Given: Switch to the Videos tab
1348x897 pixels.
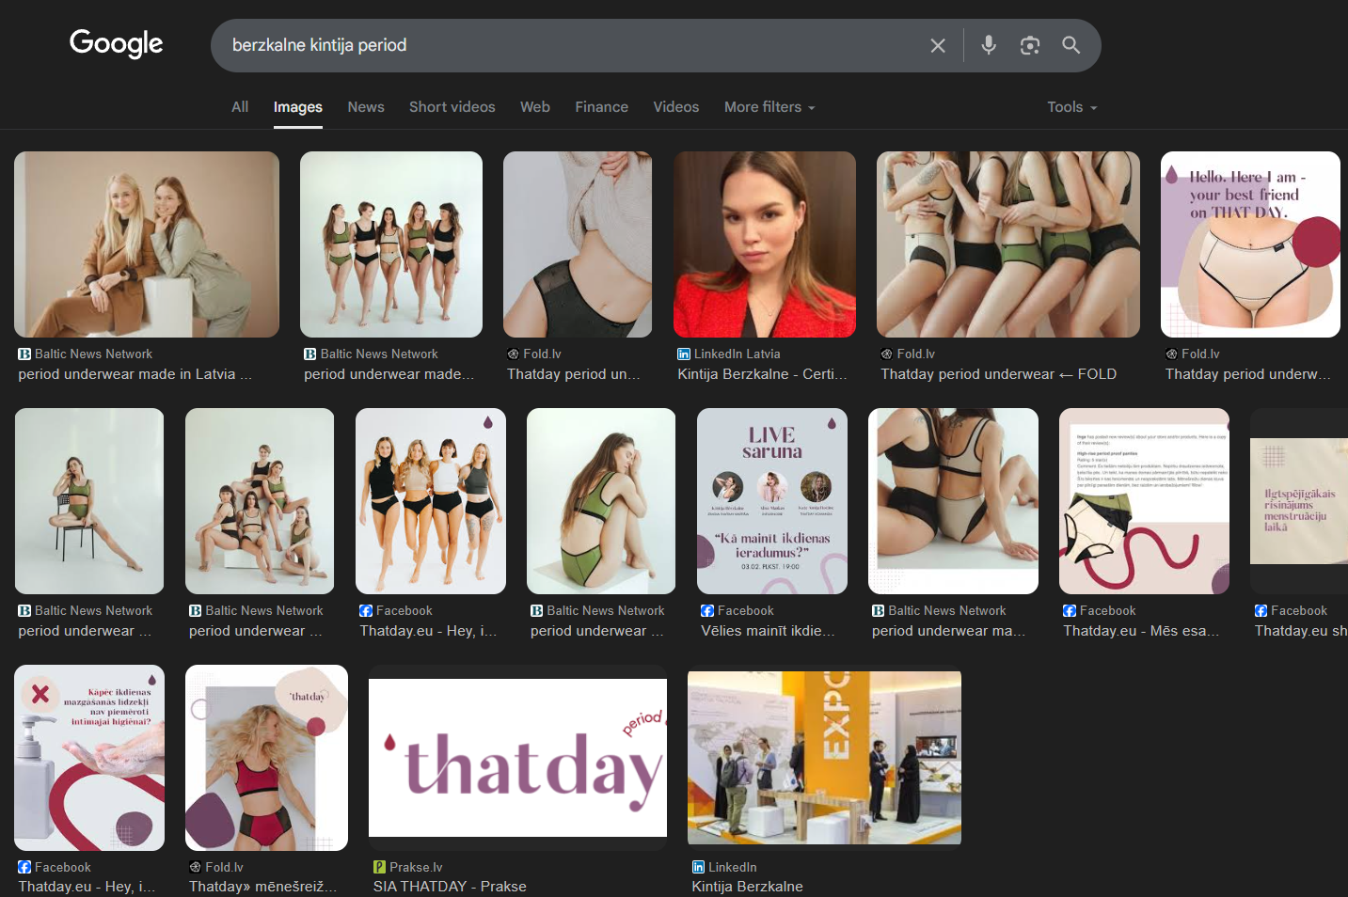Looking at the screenshot, I should pos(676,107).
